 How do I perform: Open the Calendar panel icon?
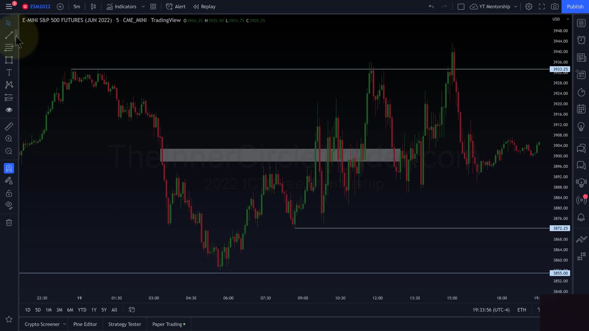[581, 109]
